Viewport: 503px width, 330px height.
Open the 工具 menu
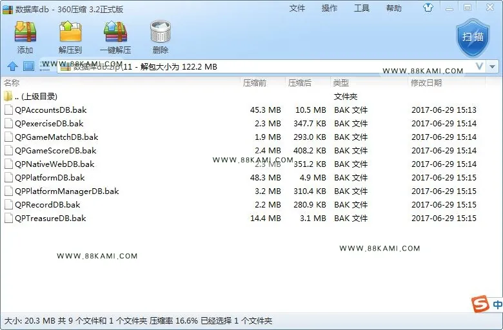point(362,8)
